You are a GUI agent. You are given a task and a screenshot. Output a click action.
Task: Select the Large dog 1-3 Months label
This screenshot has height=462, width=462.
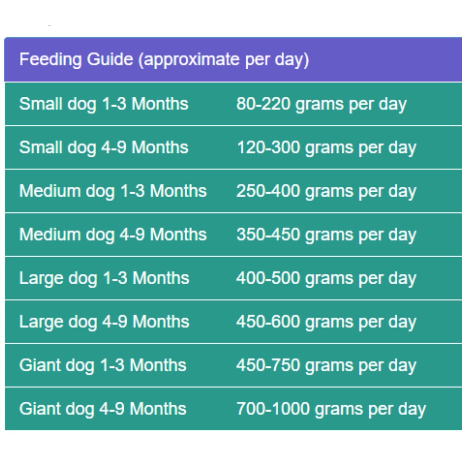pos(104,278)
